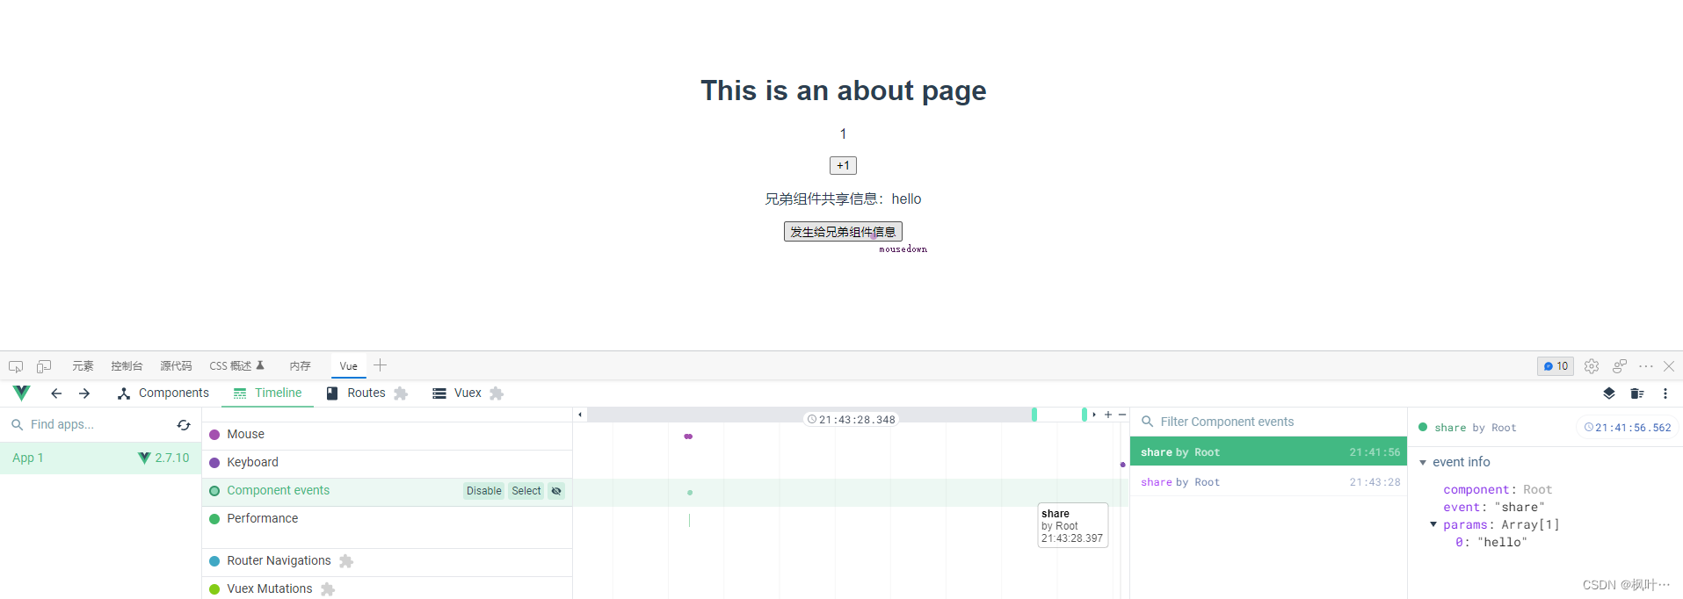The height and width of the screenshot is (599, 1683).
Task: Click the 发生给兄弟组件信息 button
Action: (x=843, y=232)
